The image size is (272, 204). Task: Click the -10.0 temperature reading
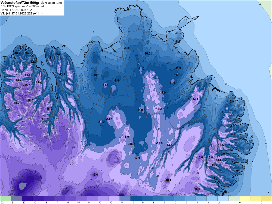[147, 53]
